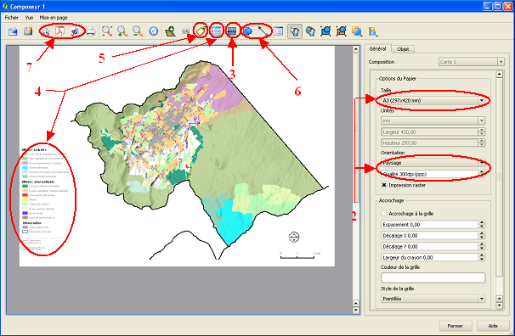
Task: Click the Espacement 0,00 input field
Action: (x=430, y=225)
